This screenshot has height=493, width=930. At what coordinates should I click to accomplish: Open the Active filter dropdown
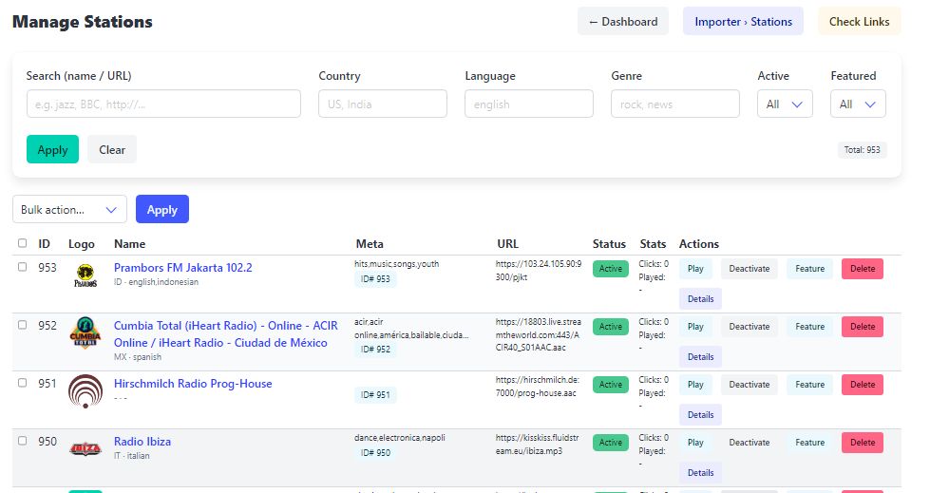(x=785, y=104)
